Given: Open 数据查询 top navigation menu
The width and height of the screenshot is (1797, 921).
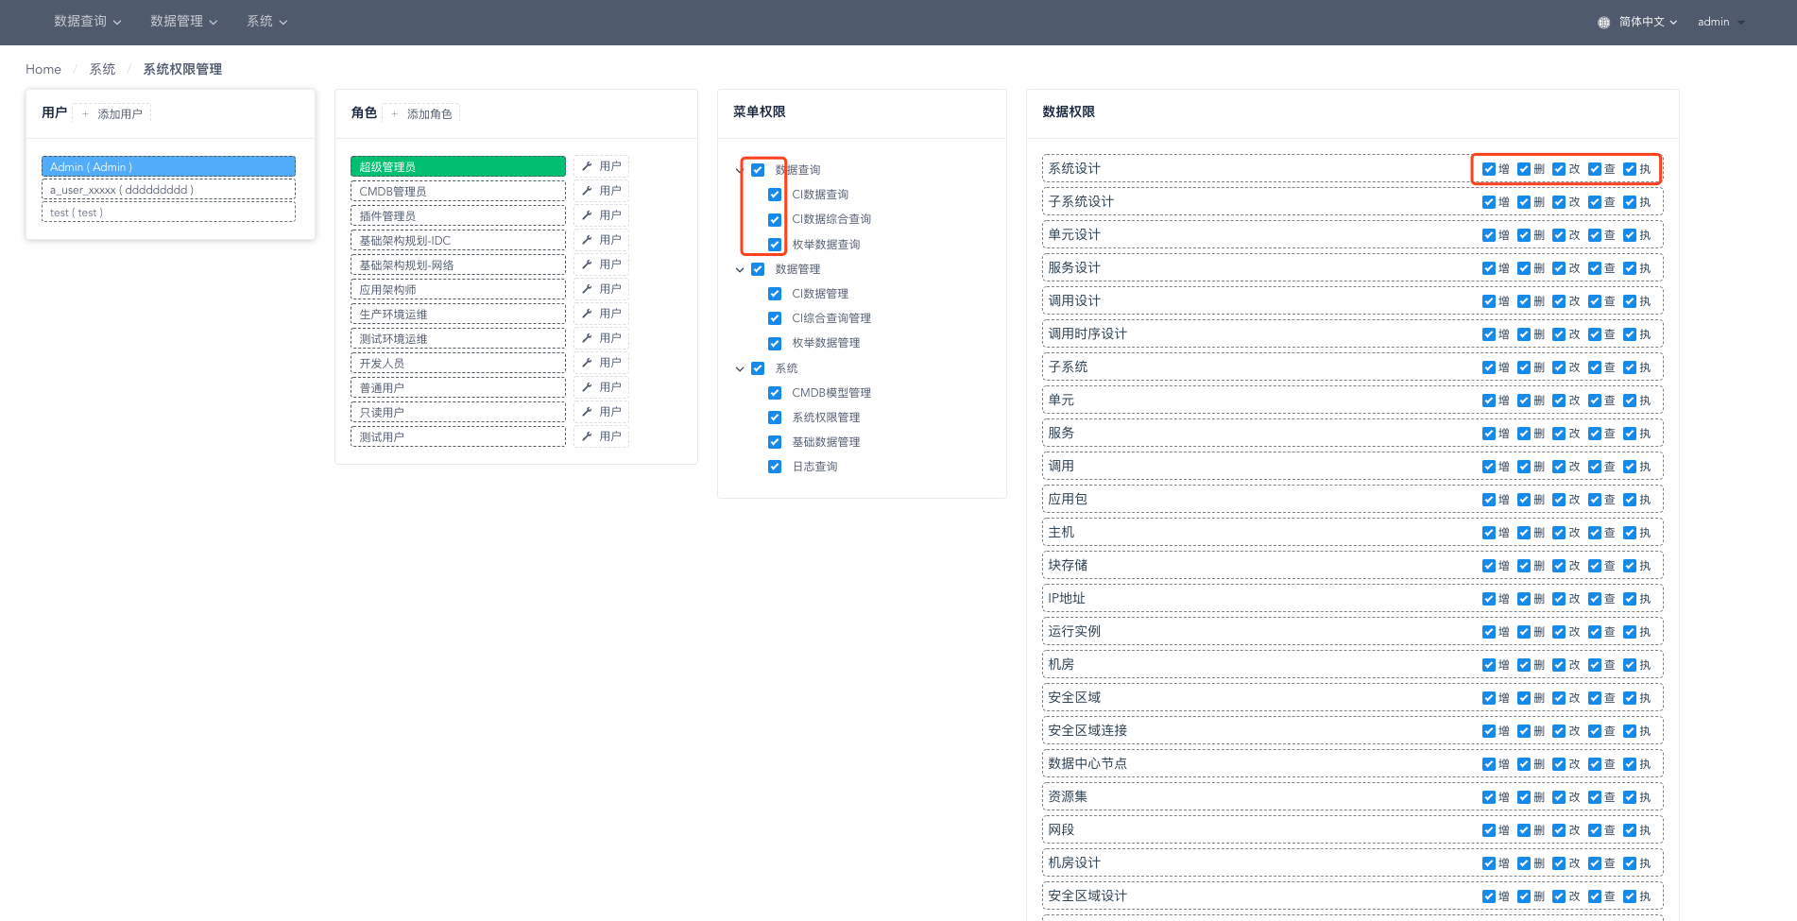Looking at the screenshot, I should [88, 22].
